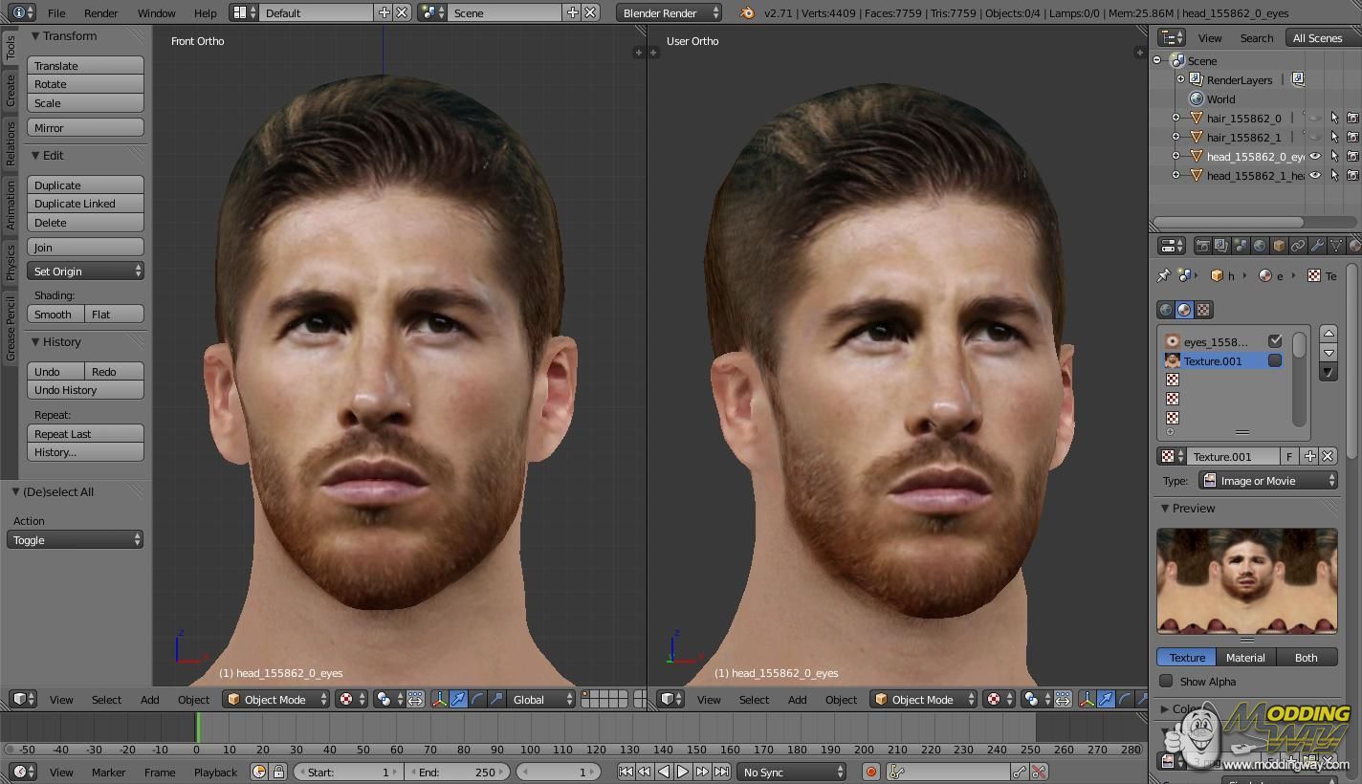Click the automatic keyframe record button

pyautogui.click(x=870, y=772)
